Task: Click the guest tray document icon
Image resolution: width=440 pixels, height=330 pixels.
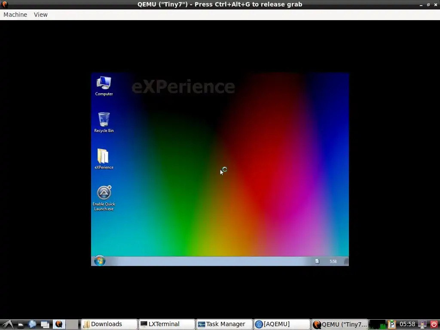Action: click(x=317, y=261)
